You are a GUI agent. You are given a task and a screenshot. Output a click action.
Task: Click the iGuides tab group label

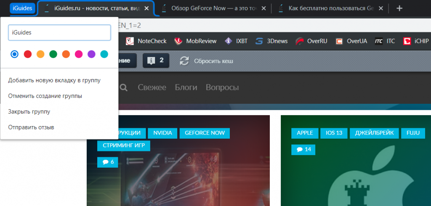point(23,8)
